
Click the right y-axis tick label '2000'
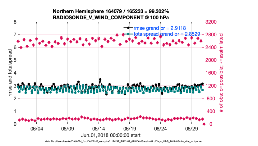211,60
